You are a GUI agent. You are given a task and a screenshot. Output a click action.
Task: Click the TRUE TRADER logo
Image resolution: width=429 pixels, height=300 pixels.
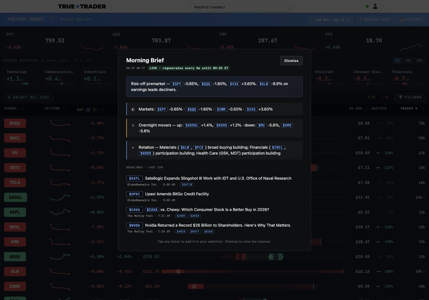click(x=82, y=7)
